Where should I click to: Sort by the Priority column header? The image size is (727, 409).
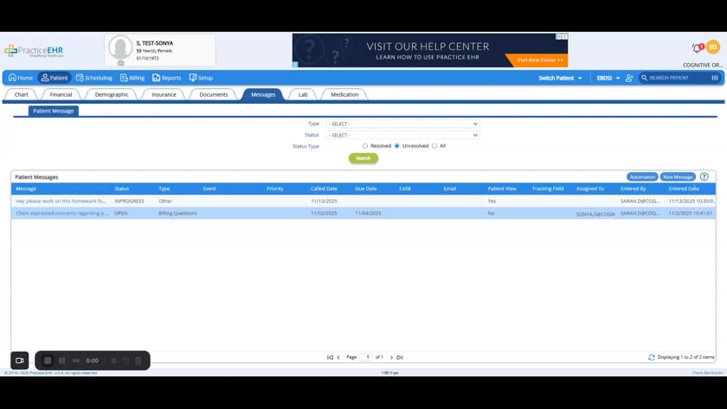pos(275,189)
